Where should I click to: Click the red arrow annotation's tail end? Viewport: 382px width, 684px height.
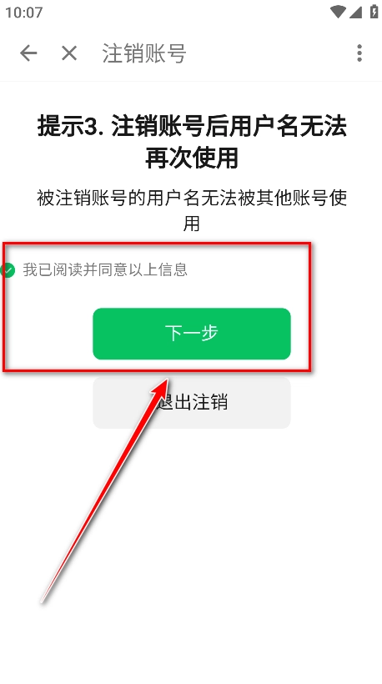43,601
